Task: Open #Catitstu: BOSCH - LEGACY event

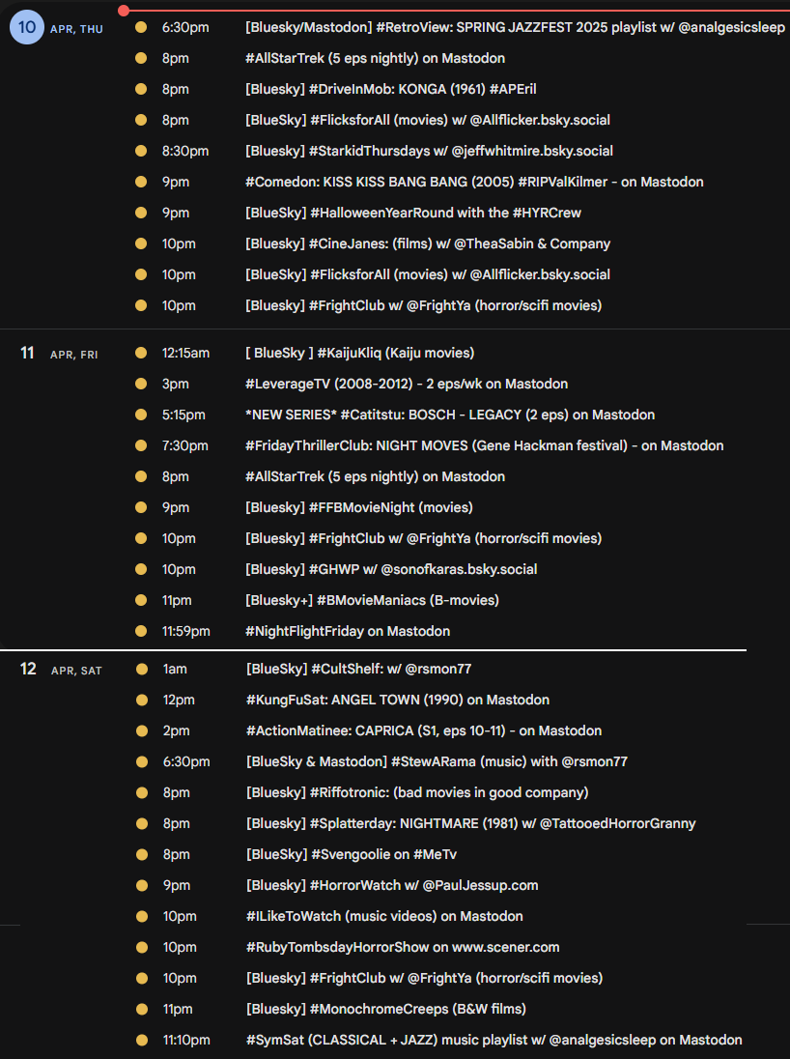Action: 450,415
